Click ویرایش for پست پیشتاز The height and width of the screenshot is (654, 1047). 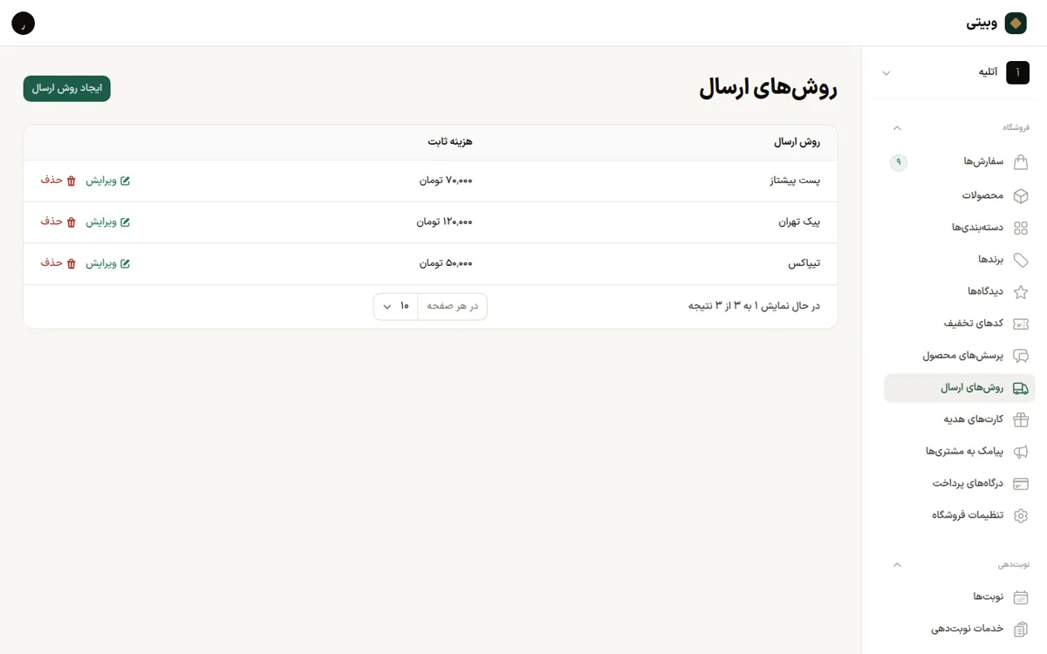[x=107, y=181]
